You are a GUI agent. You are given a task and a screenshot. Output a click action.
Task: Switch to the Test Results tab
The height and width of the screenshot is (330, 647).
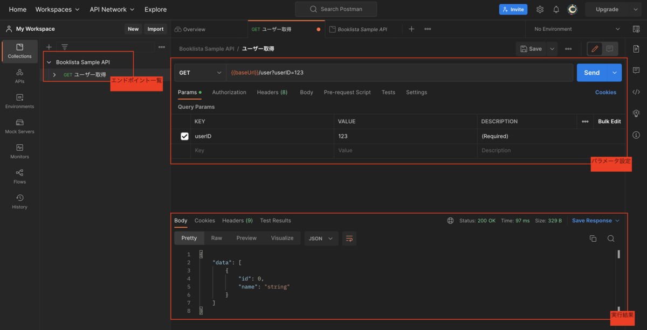click(x=276, y=221)
